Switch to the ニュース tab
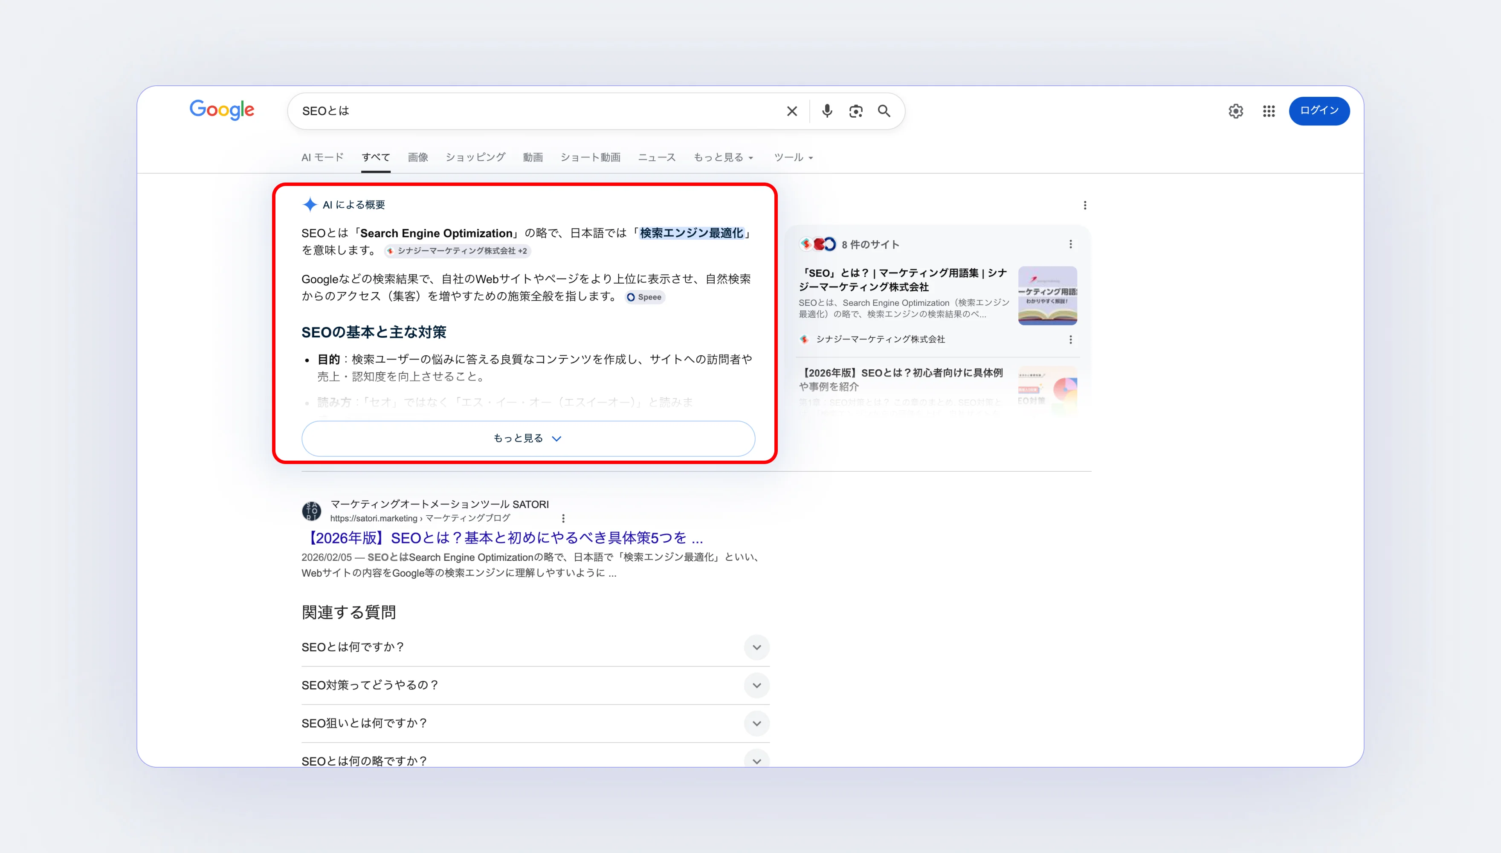This screenshot has height=853, width=1501. [x=657, y=158]
